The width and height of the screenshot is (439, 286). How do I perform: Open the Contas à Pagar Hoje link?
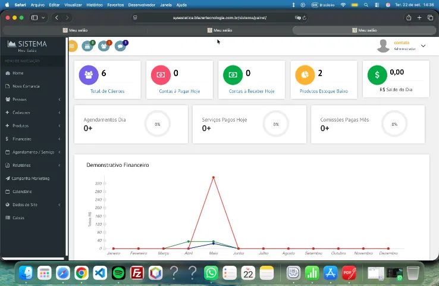pos(180,91)
